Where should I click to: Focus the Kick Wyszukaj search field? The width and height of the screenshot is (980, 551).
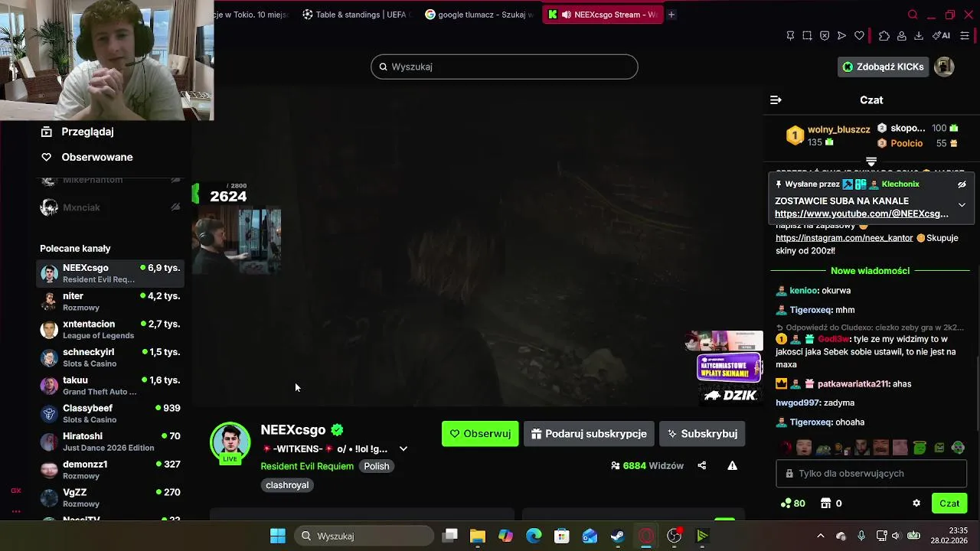point(505,67)
